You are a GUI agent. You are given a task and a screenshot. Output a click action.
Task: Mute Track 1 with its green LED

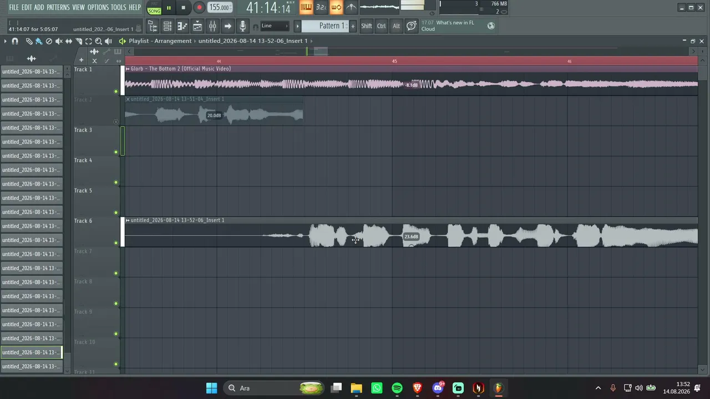(116, 91)
